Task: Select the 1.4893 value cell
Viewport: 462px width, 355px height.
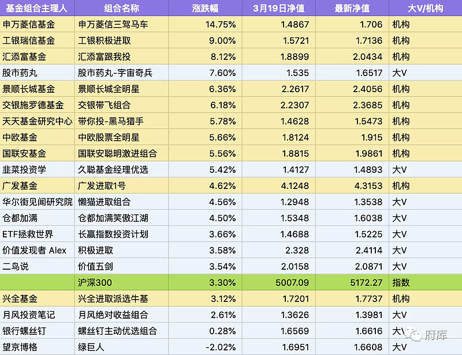Action: (352, 169)
